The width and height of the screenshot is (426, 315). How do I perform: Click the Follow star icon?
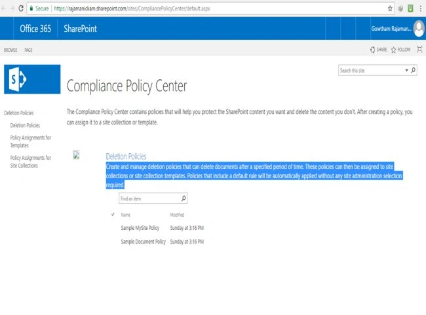pos(393,50)
